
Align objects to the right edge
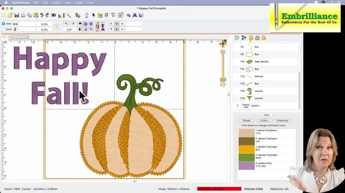122,24
